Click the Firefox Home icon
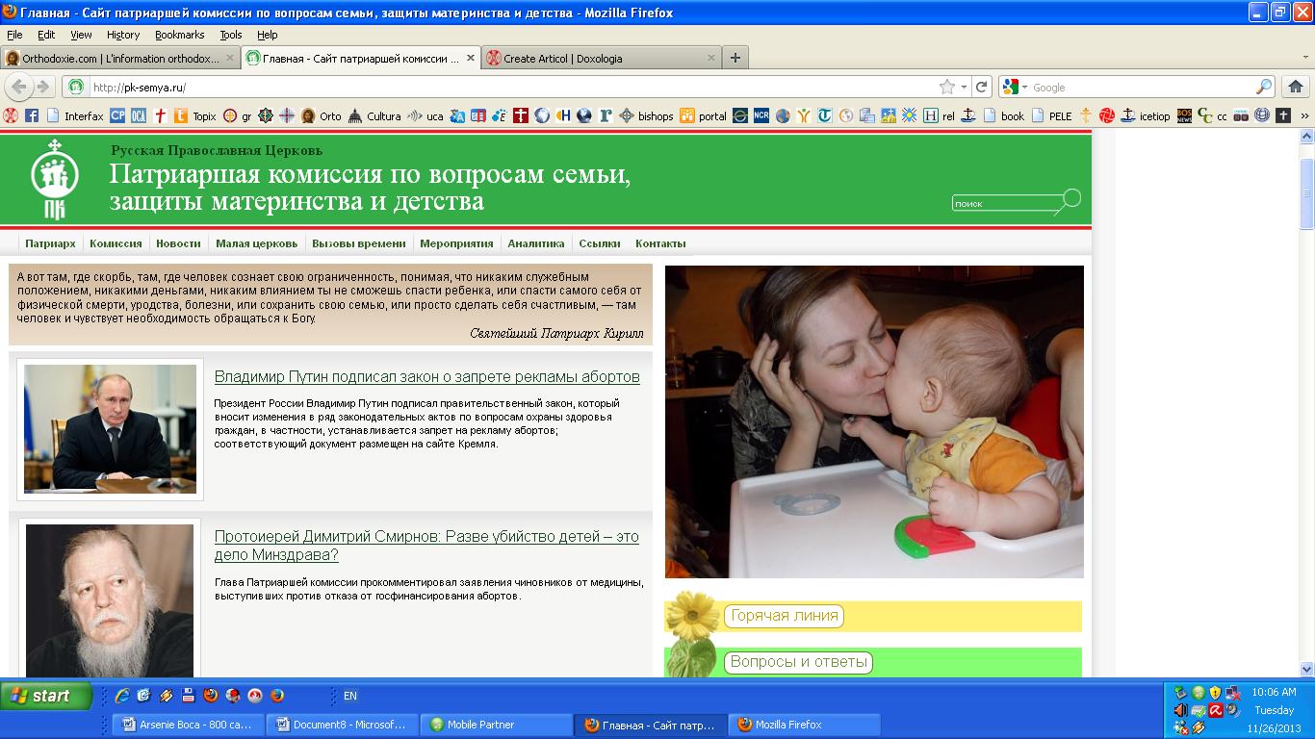Image resolution: width=1315 pixels, height=739 pixels. (x=1294, y=87)
